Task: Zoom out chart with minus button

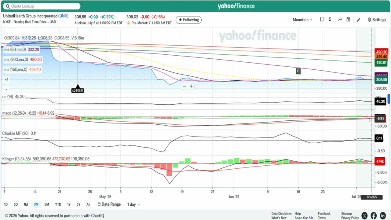Action: [x=184, y=86]
